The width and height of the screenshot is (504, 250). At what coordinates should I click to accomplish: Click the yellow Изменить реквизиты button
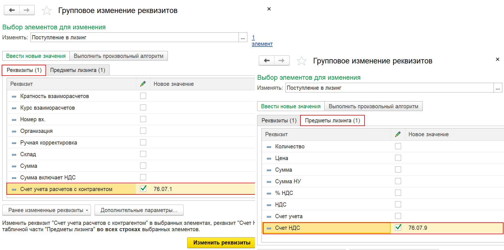pos(222,243)
